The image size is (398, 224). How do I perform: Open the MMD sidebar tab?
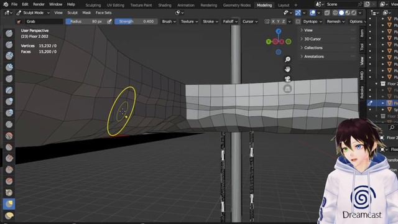[x=362, y=75]
